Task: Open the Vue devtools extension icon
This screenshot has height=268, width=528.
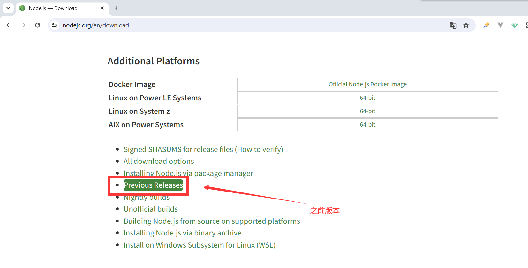Action: coord(500,25)
